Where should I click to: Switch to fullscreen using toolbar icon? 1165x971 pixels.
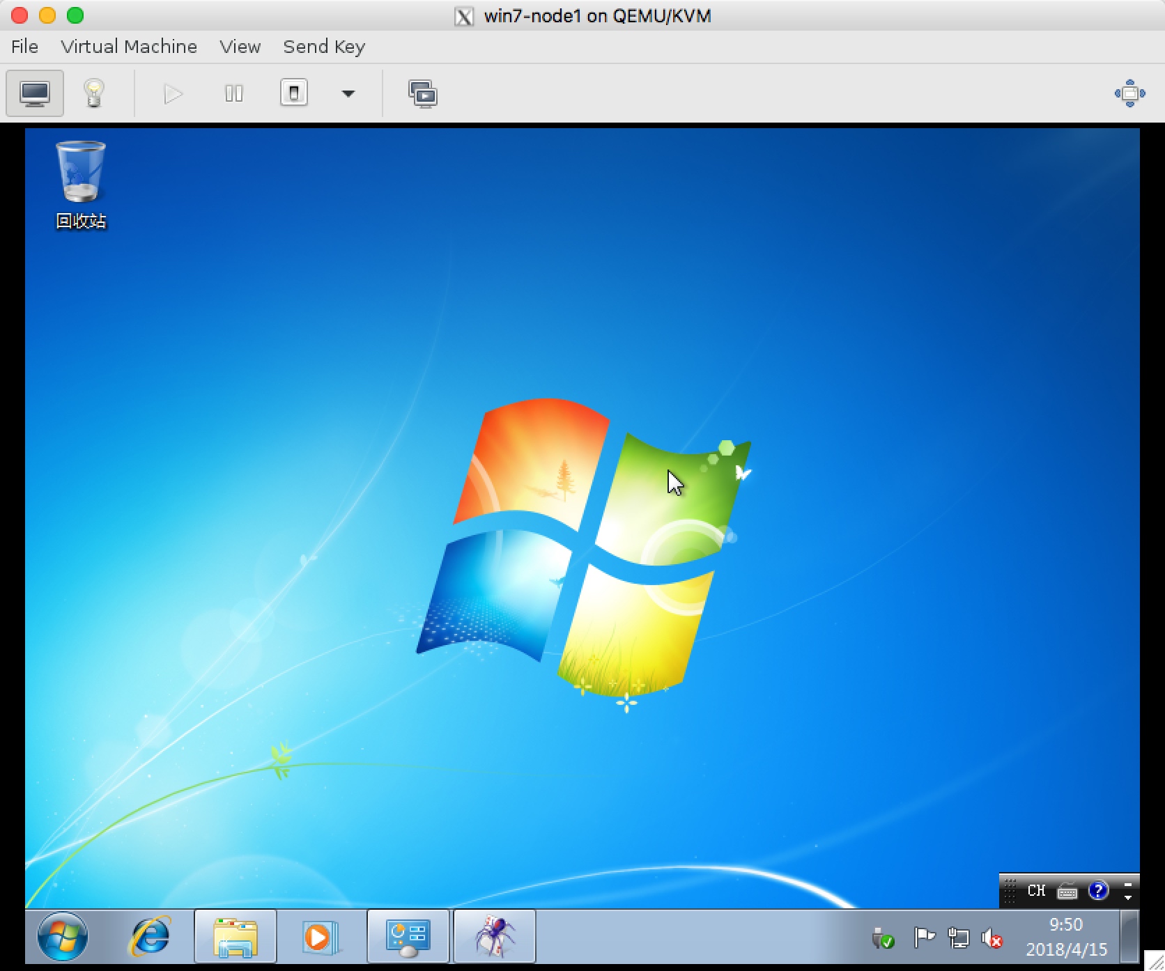(1129, 93)
